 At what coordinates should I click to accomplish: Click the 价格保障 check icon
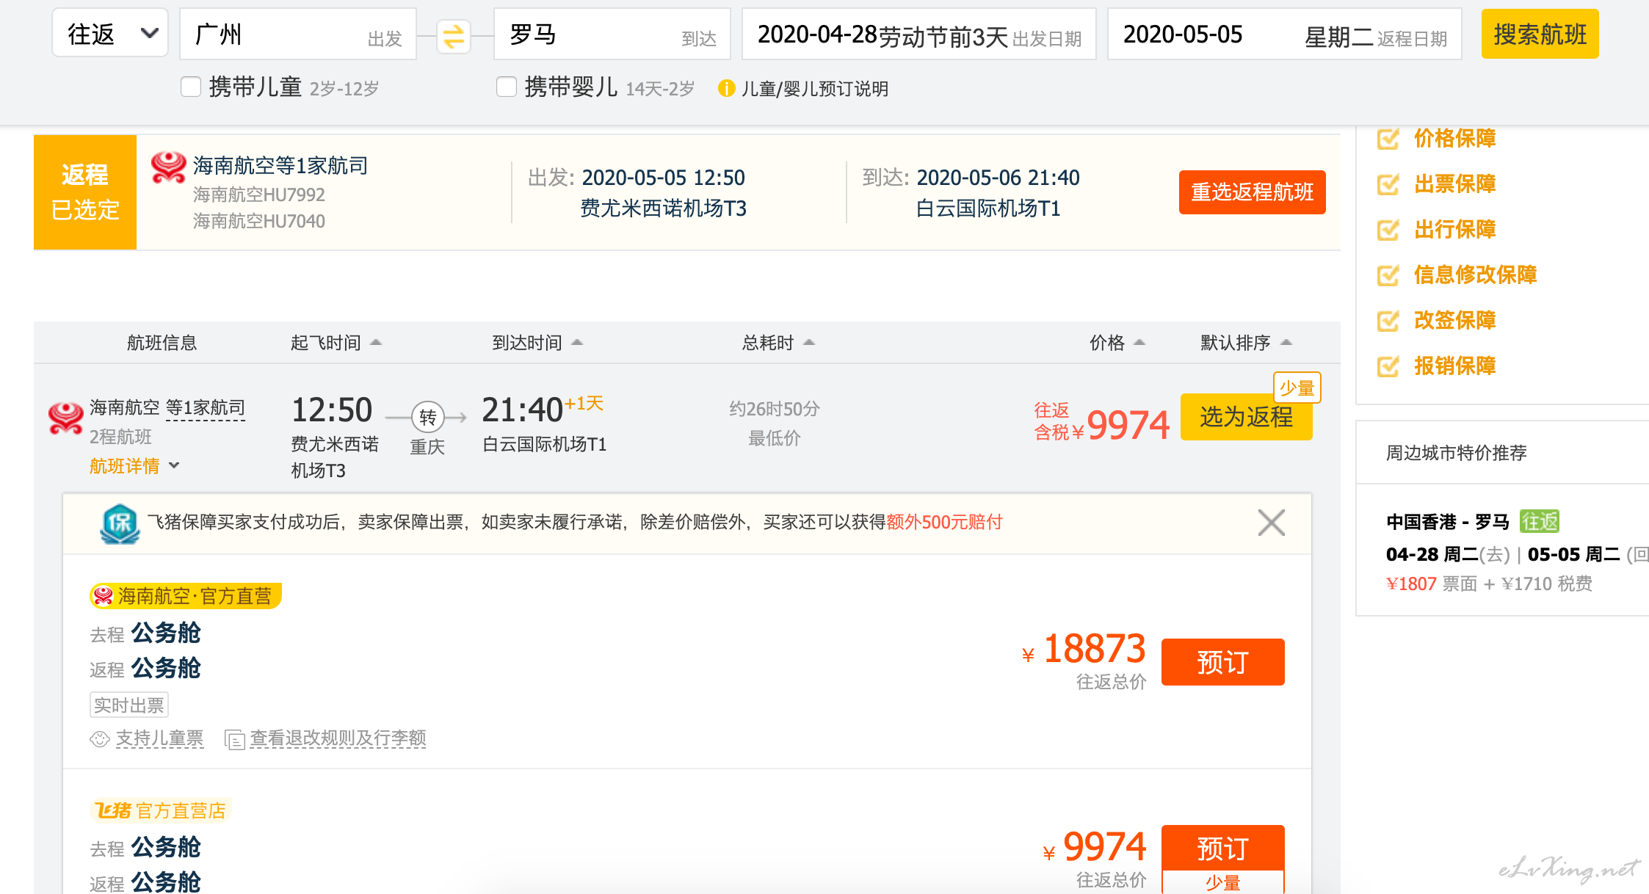[1388, 138]
